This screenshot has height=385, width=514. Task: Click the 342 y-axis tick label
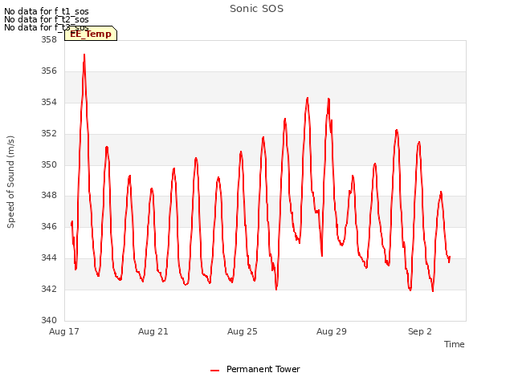point(49,289)
